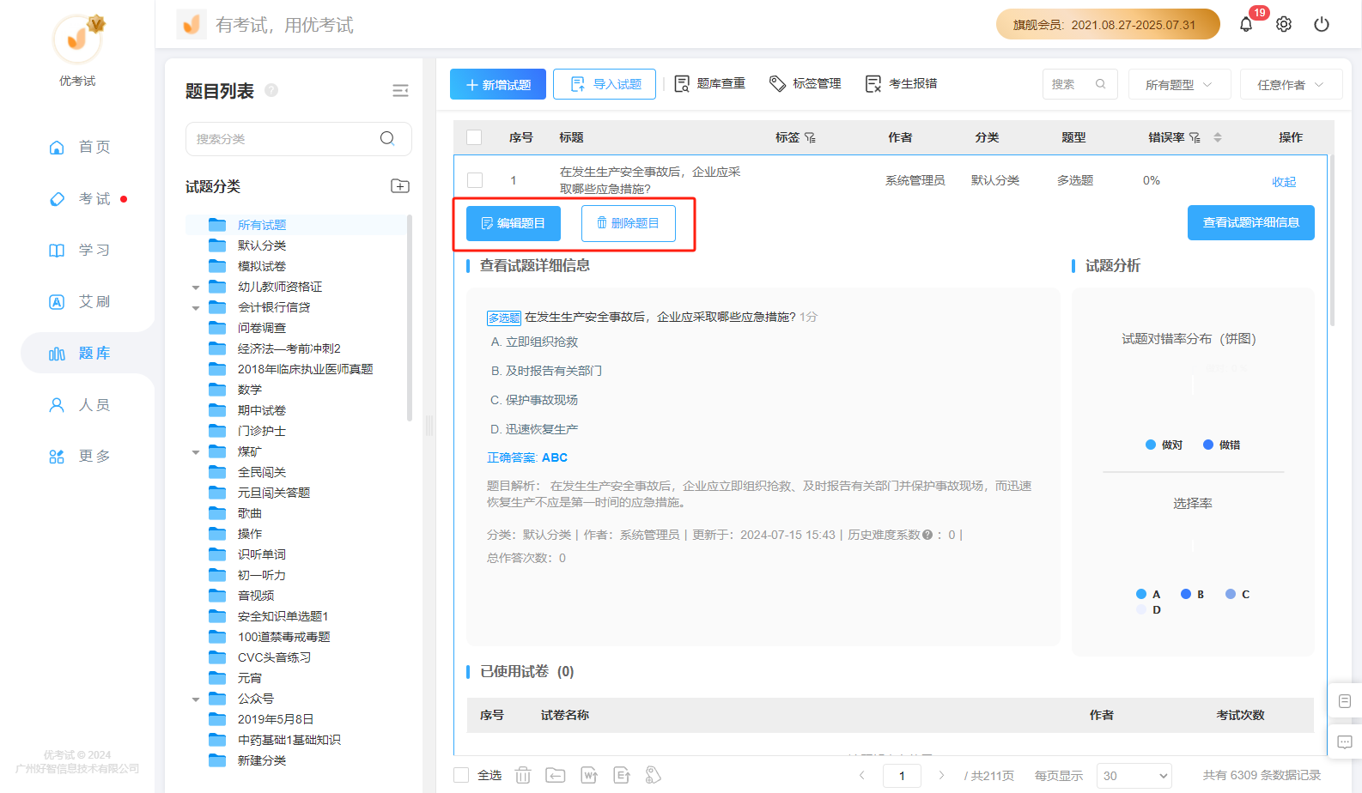
Task: Go to next page arrow
Action: (x=941, y=775)
